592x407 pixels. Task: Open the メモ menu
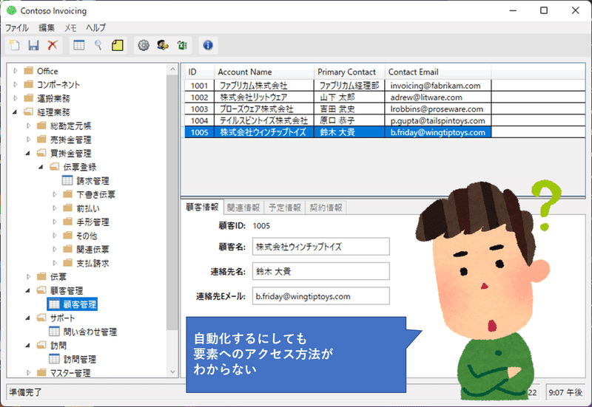point(70,27)
